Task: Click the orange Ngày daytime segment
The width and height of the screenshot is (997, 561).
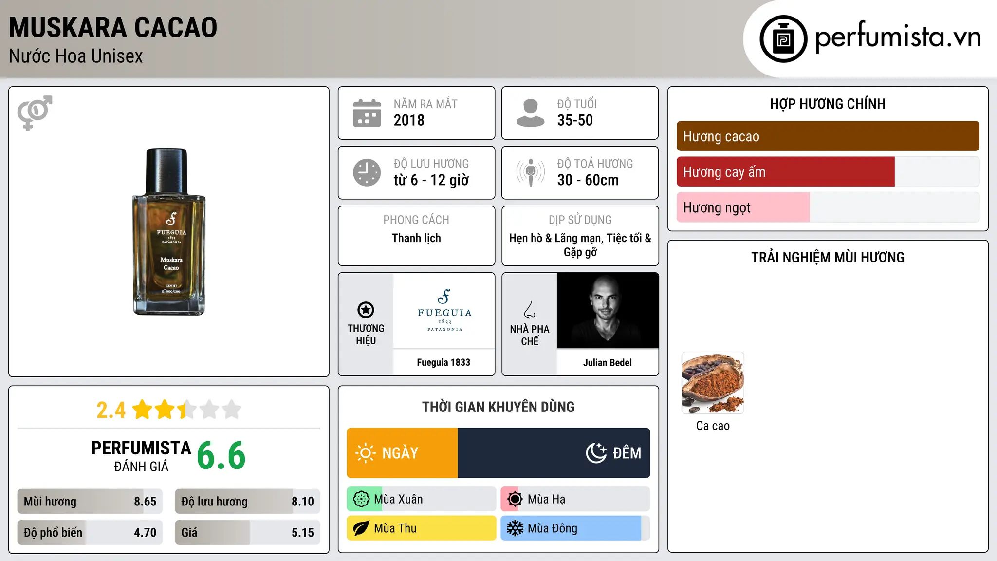Action: tap(402, 453)
